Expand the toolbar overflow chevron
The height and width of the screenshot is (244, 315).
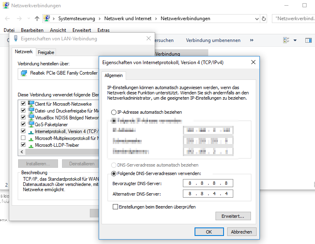click(251, 40)
